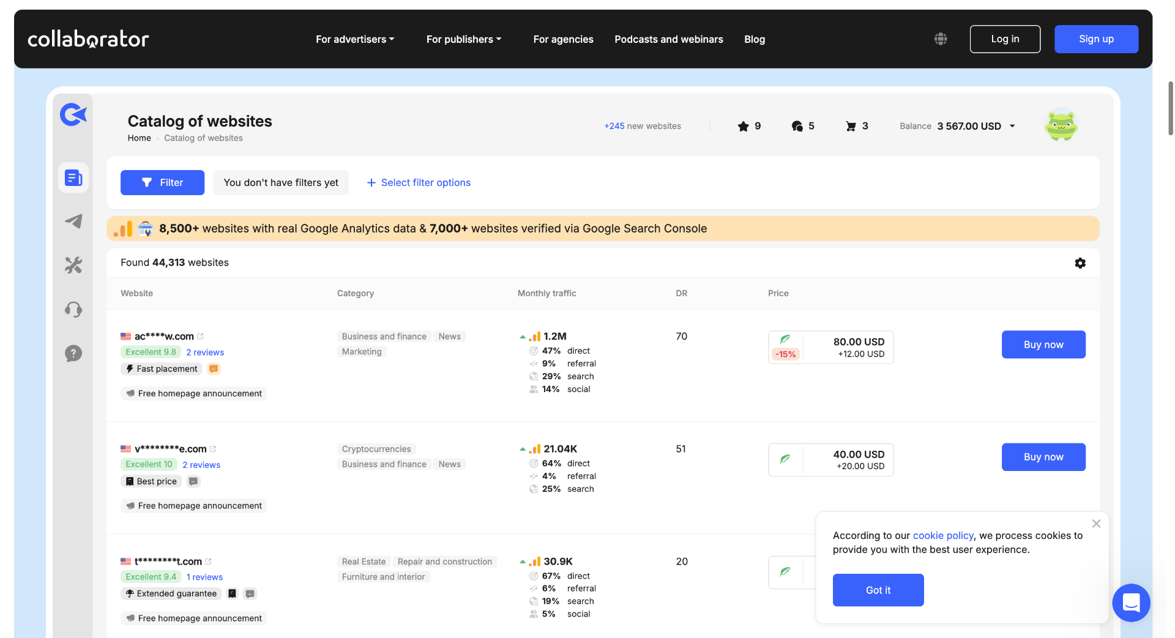Click comment icon in t********t.com row

(250, 593)
